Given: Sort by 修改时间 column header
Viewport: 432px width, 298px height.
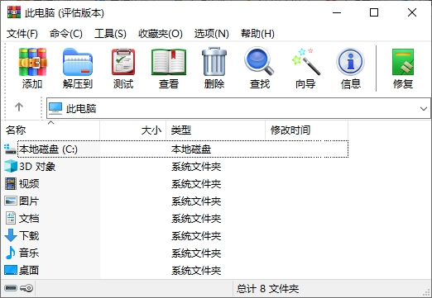Looking at the screenshot, I should (307, 130).
